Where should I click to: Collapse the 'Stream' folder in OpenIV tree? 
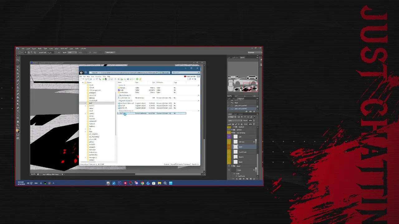[83, 82]
